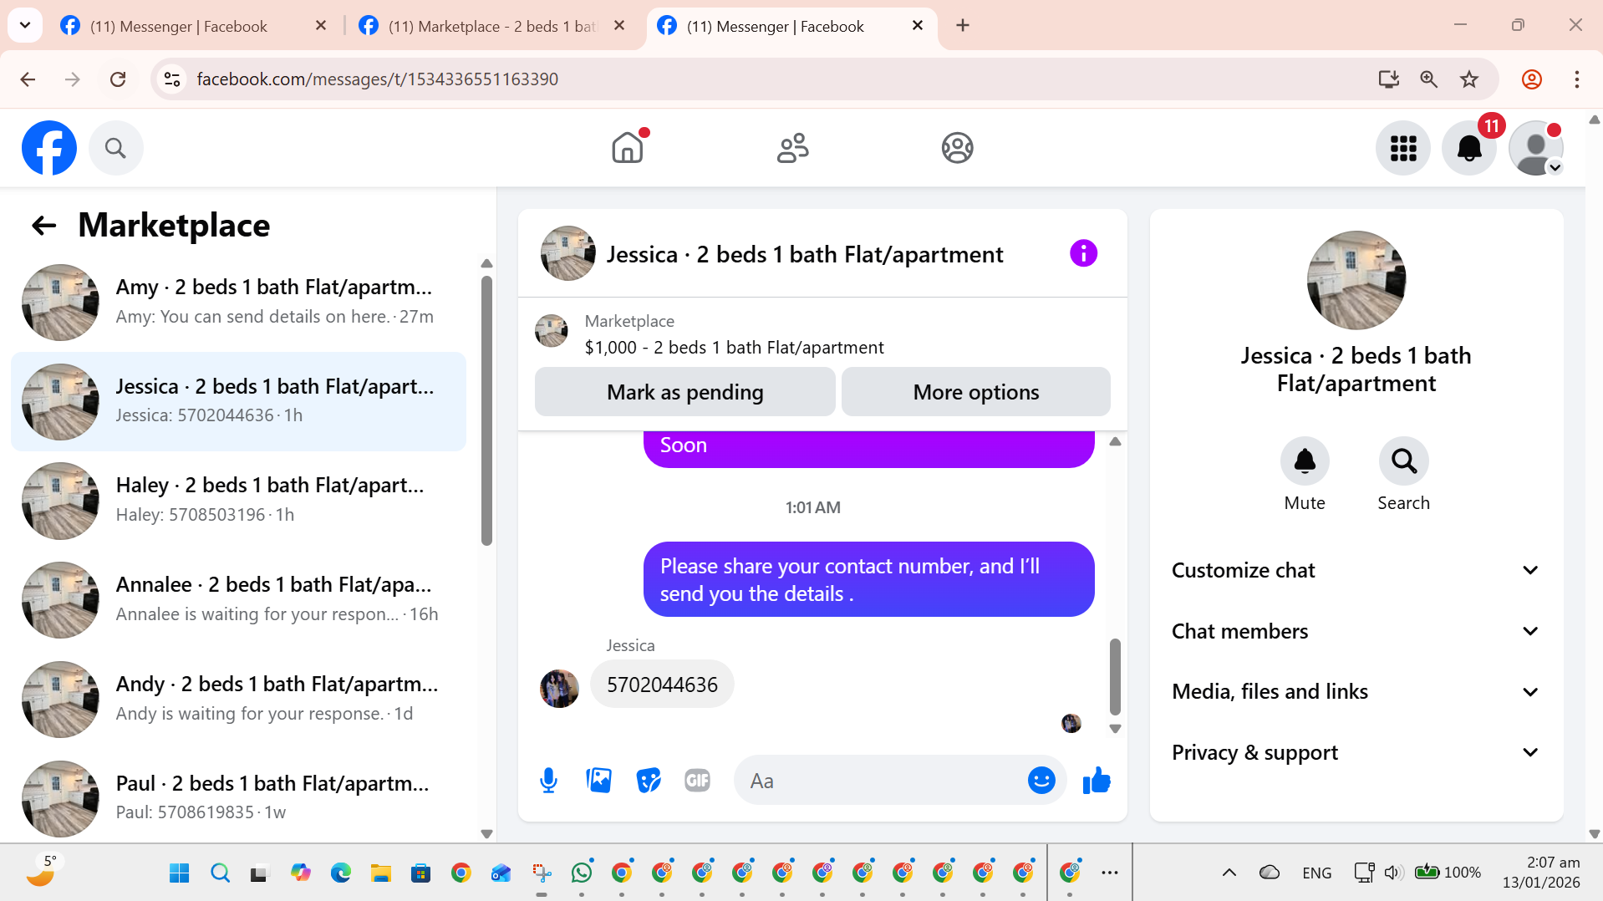Open the Chrome profile icon
1603x901 pixels.
click(1532, 79)
